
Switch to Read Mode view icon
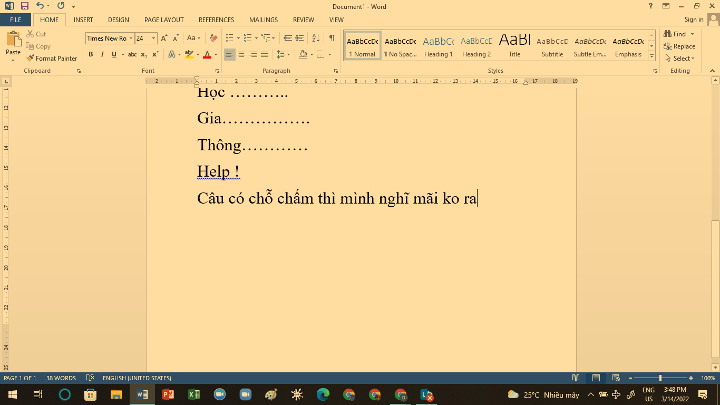coord(576,378)
